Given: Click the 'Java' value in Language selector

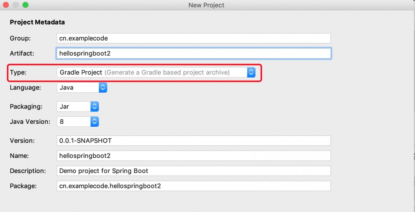Looking at the screenshot, I should click(x=67, y=88).
